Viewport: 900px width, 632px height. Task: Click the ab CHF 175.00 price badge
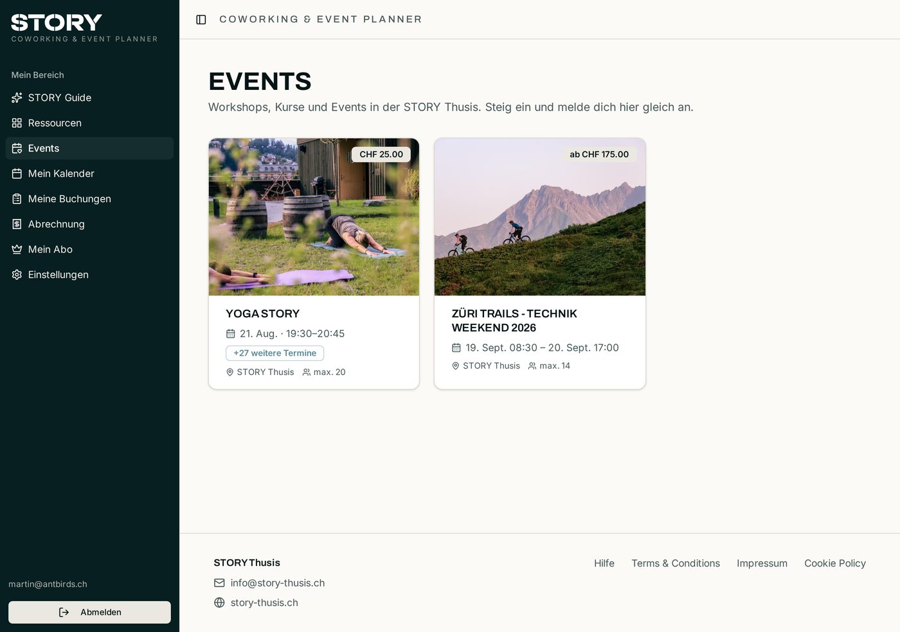(599, 154)
